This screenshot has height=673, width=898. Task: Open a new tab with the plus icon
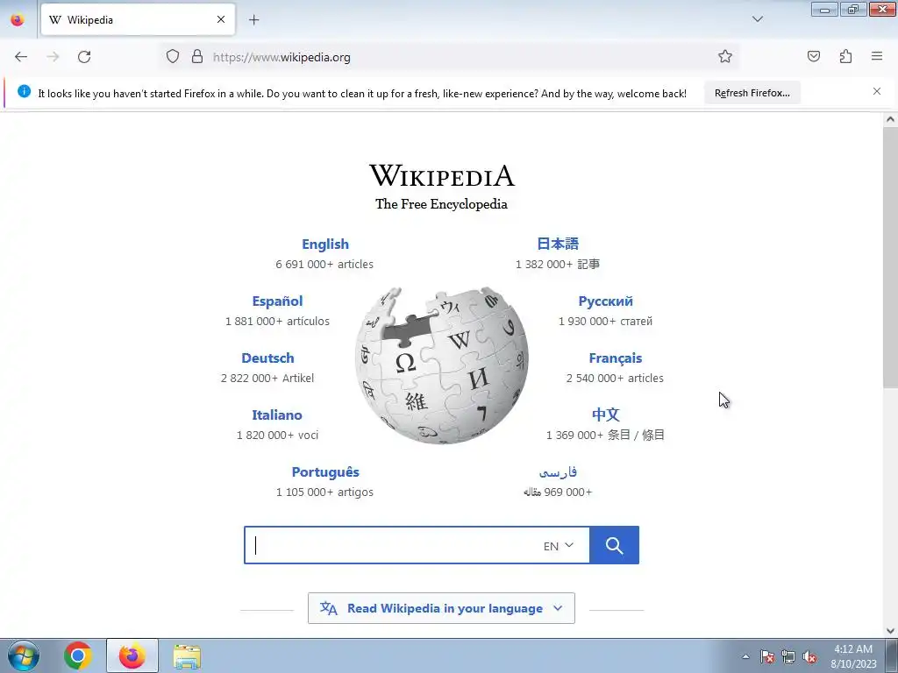[x=253, y=20]
